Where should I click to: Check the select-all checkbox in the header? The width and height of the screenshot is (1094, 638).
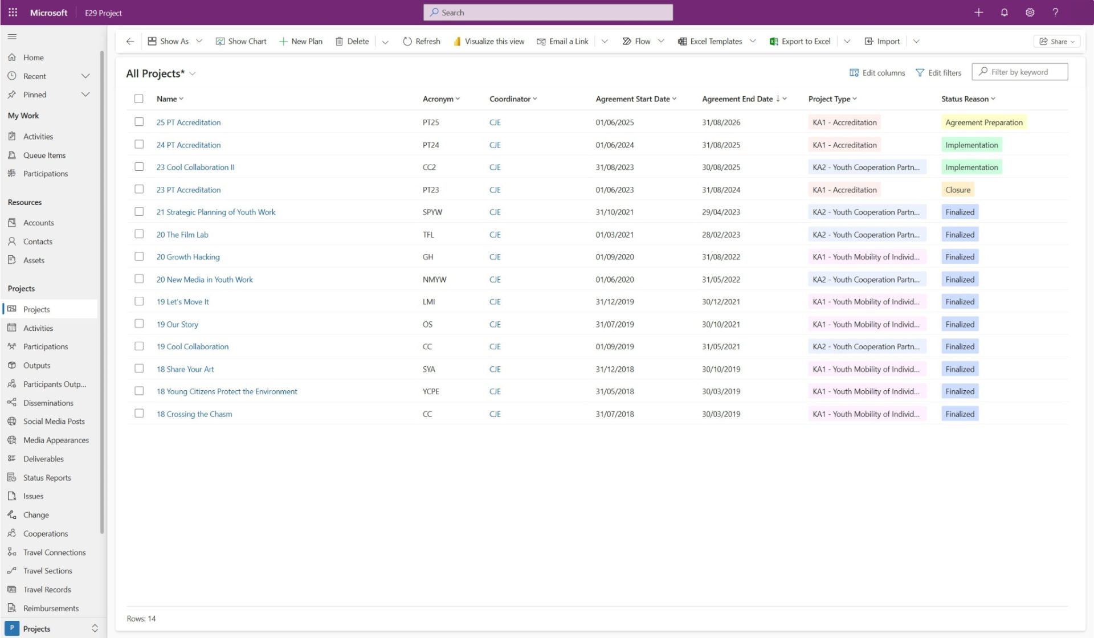pos(138,99)
